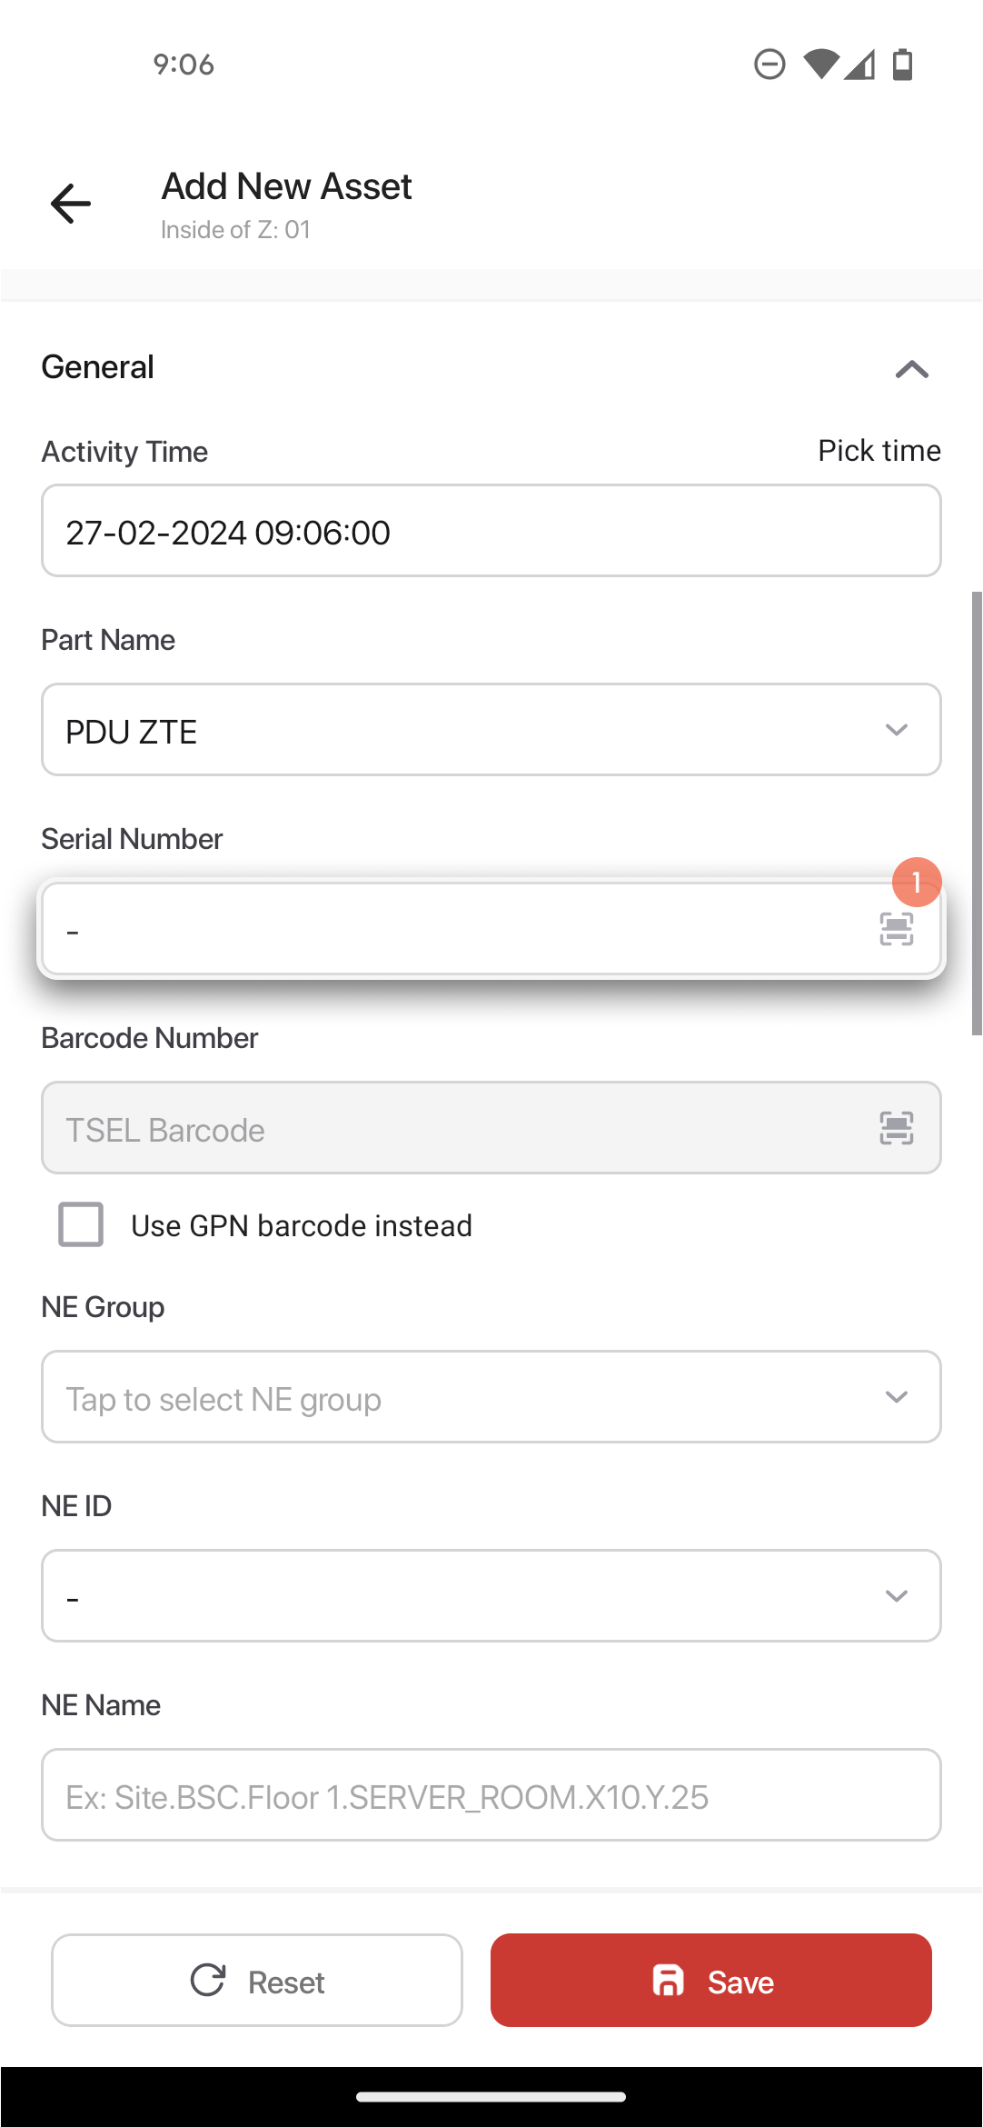
Task: Open the Part Name dropdown PDU ZTE
Action: click(x=491, y=730)
